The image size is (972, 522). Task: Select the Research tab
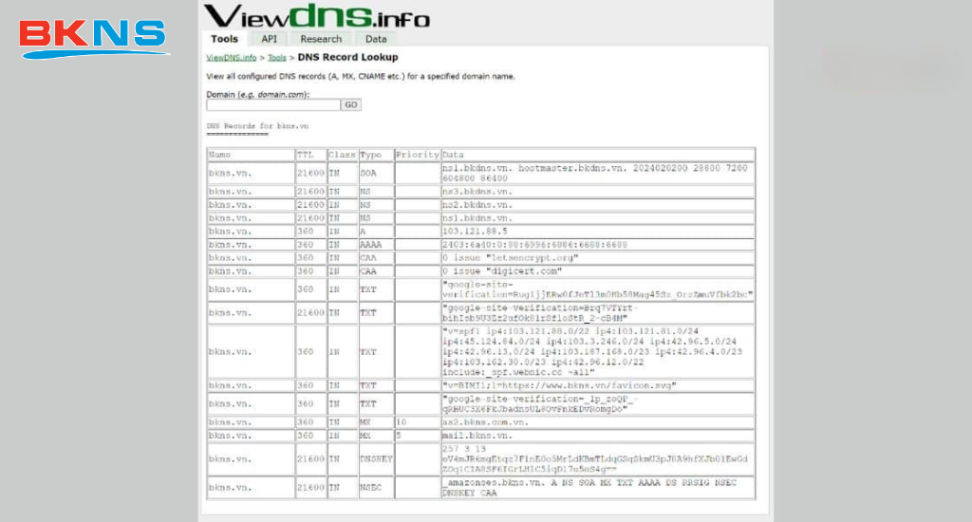point(321,39)
